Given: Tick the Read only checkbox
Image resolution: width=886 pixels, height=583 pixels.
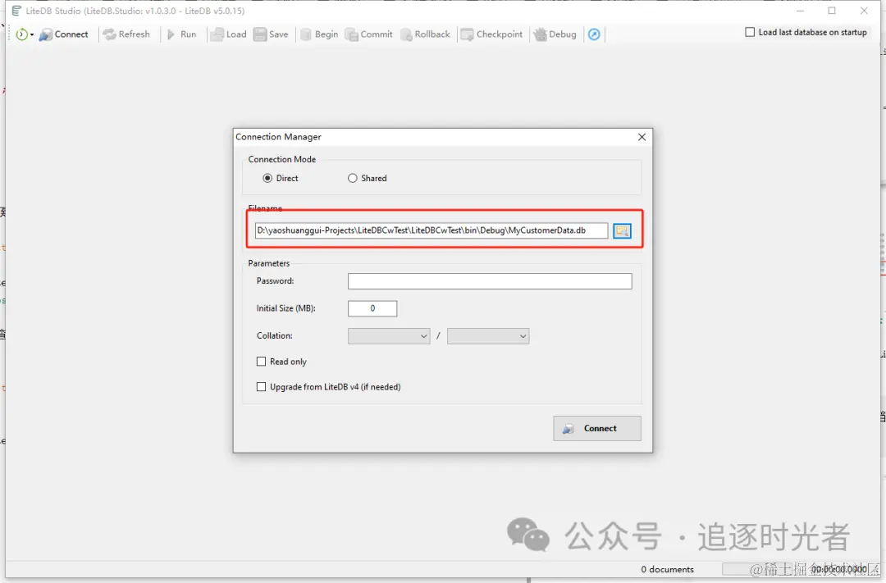Looking at the screenshot, I should tap(261, 362).
